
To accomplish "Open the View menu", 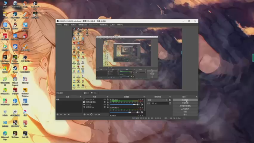I will [74, 25].
